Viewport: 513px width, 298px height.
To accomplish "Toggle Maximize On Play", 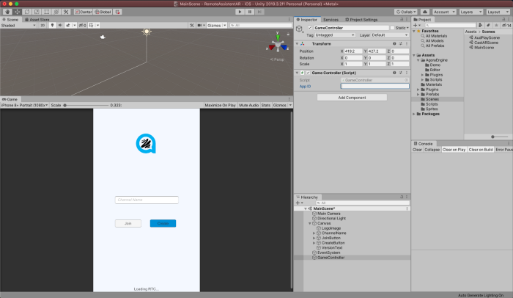I will pos(220,105).
